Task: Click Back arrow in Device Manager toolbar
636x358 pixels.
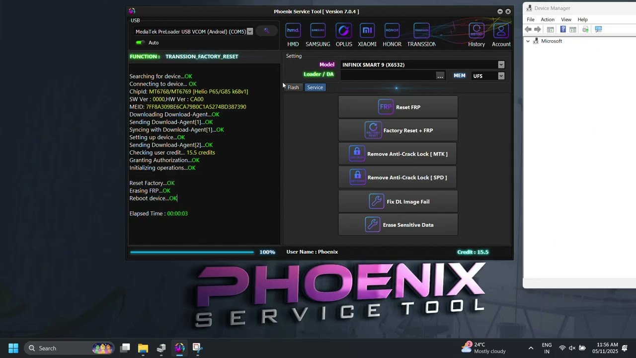Action: (528, 29)
